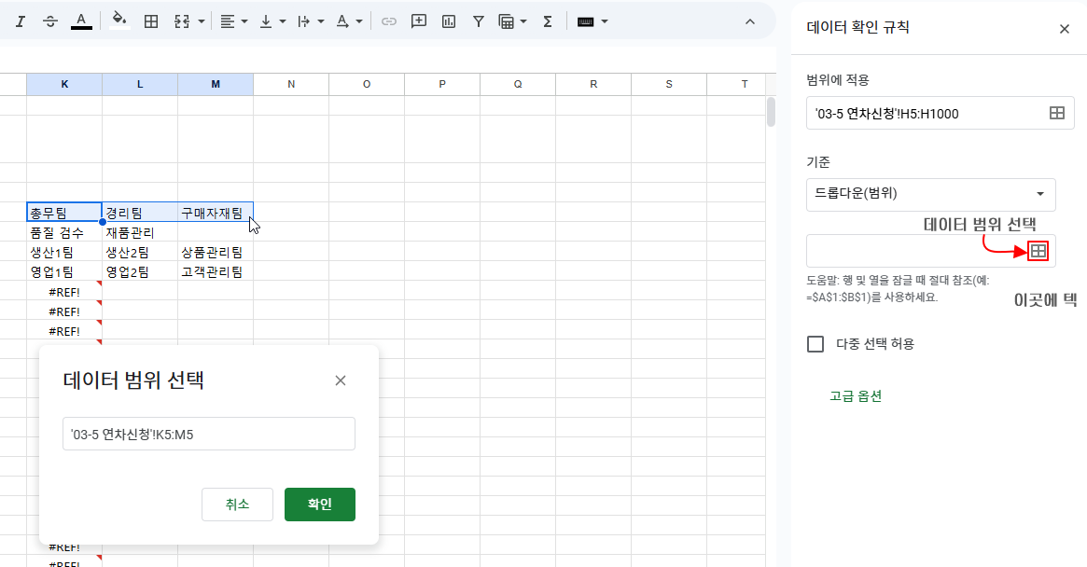This screenshot has width=1087, height=567.
Task: Insert a link with the link icon
Action: coord(389,21)
